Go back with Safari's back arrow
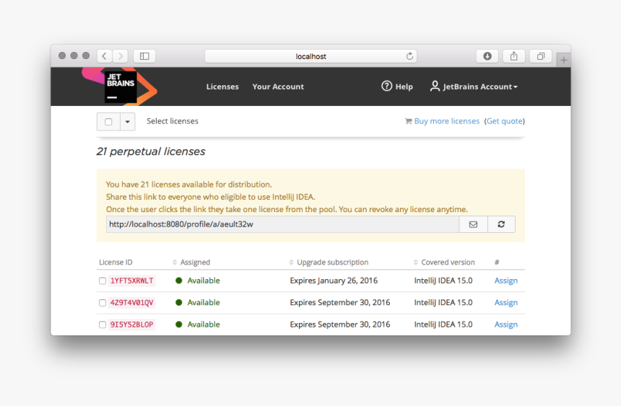621x406 pixels. tap(105, 56)
